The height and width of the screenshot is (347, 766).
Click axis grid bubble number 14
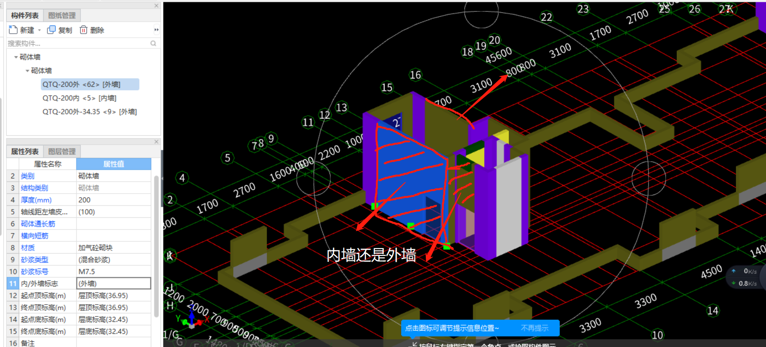click(x=713, y=311)
